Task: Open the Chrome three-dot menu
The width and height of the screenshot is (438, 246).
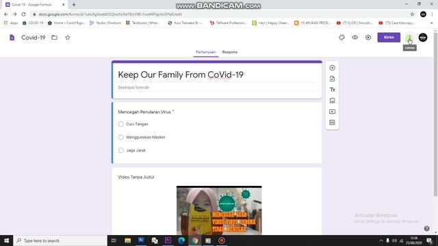Action: tap(432, 14)
